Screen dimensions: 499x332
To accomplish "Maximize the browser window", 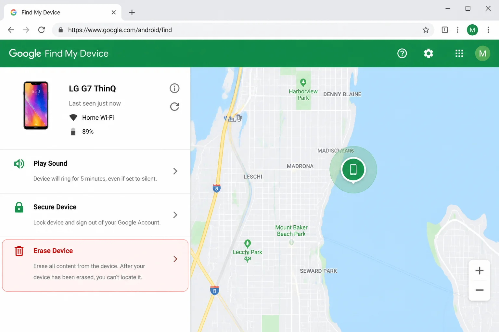I will coord(468,8).
